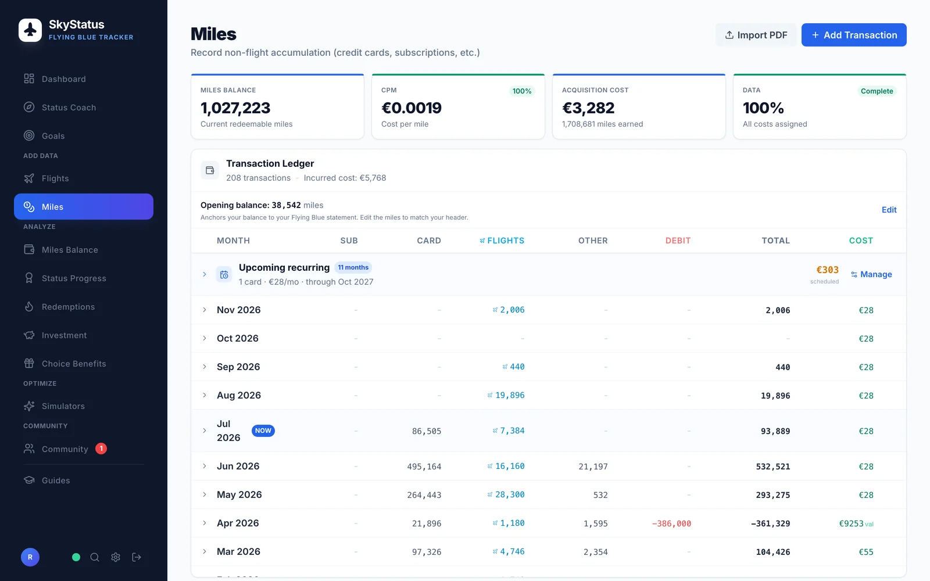Edit the opening balance

click(889, 210)
